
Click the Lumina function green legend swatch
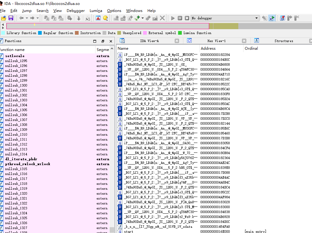point(180,33)
